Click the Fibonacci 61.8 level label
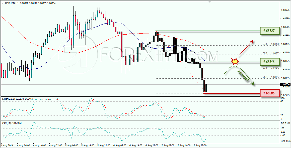 click(265, 68)
